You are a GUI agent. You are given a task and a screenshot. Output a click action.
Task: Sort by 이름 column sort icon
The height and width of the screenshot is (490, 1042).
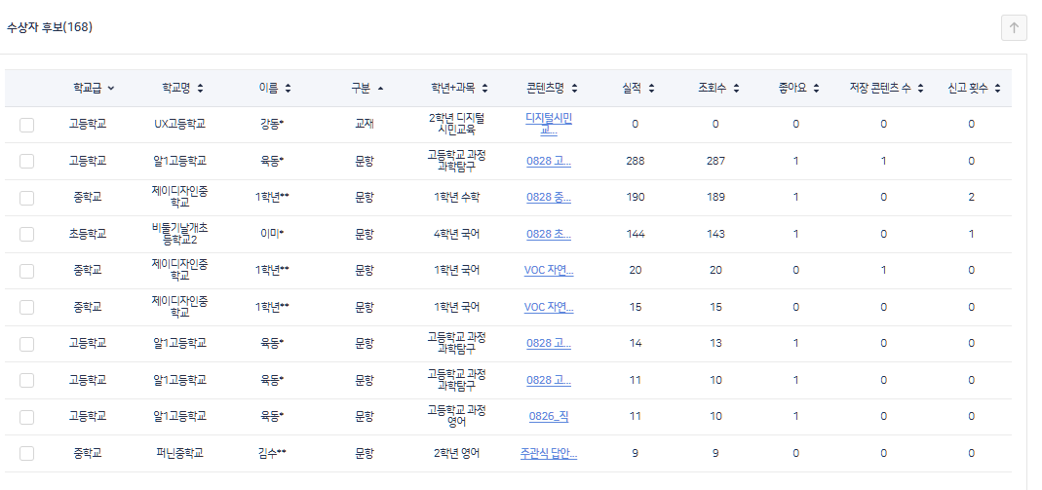pos(288,89)
